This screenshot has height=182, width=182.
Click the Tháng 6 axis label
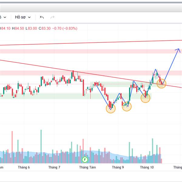click(24, 167)
